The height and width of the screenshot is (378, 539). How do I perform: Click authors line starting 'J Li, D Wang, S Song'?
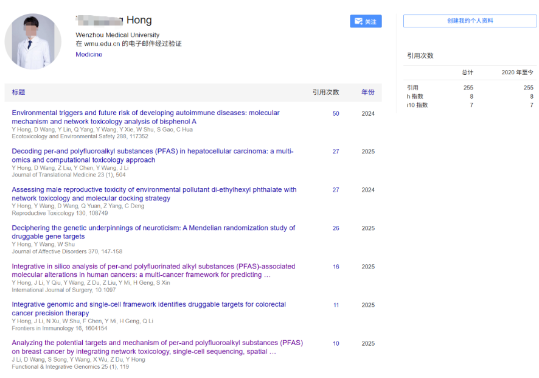point(78,359)
